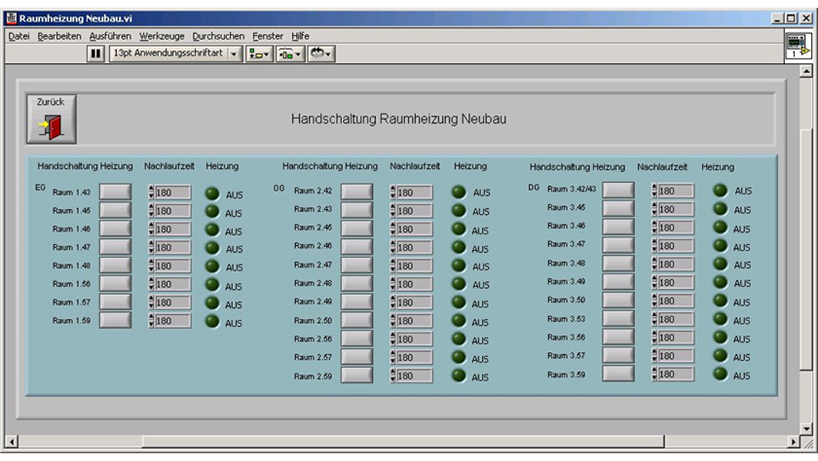Click the LabVIEW icon in the title bar
The image size is (818, 461).
[x=10, y=18]
